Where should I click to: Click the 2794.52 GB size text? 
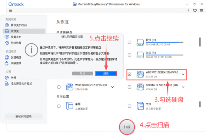pyautogui.click(x=81, y=89)
